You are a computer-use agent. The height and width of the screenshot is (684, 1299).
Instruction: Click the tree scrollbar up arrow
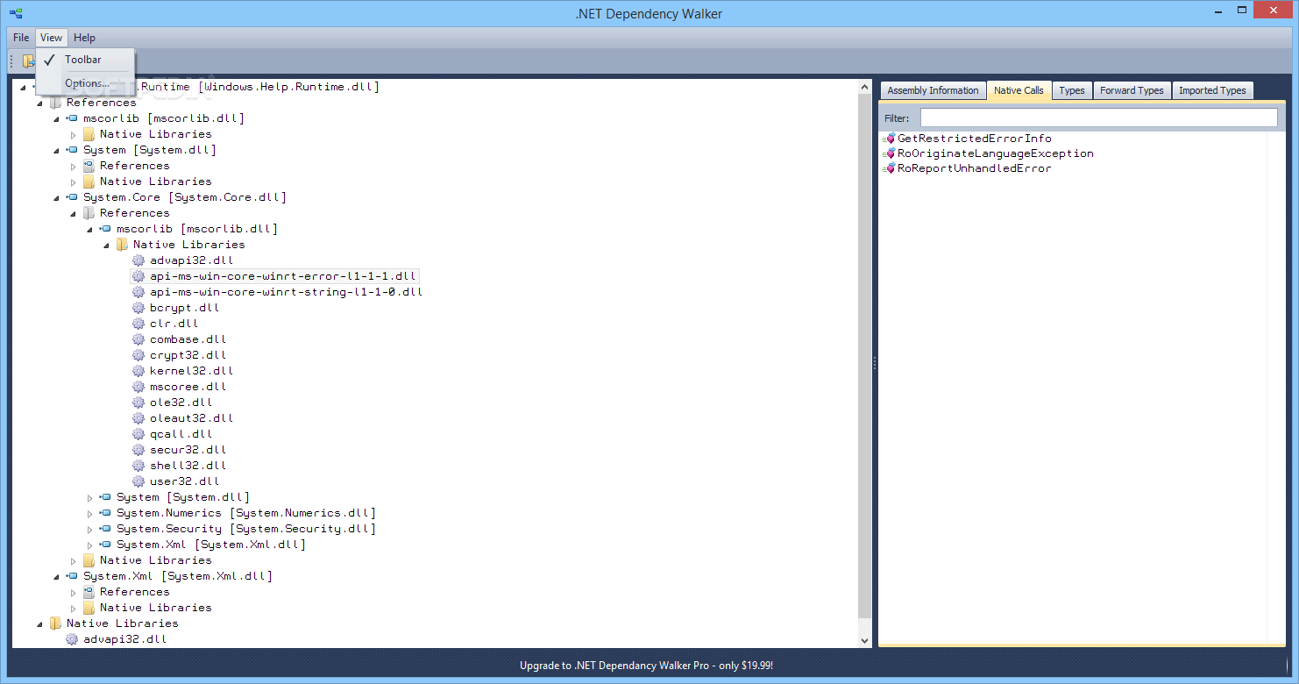tap(865, 88)
